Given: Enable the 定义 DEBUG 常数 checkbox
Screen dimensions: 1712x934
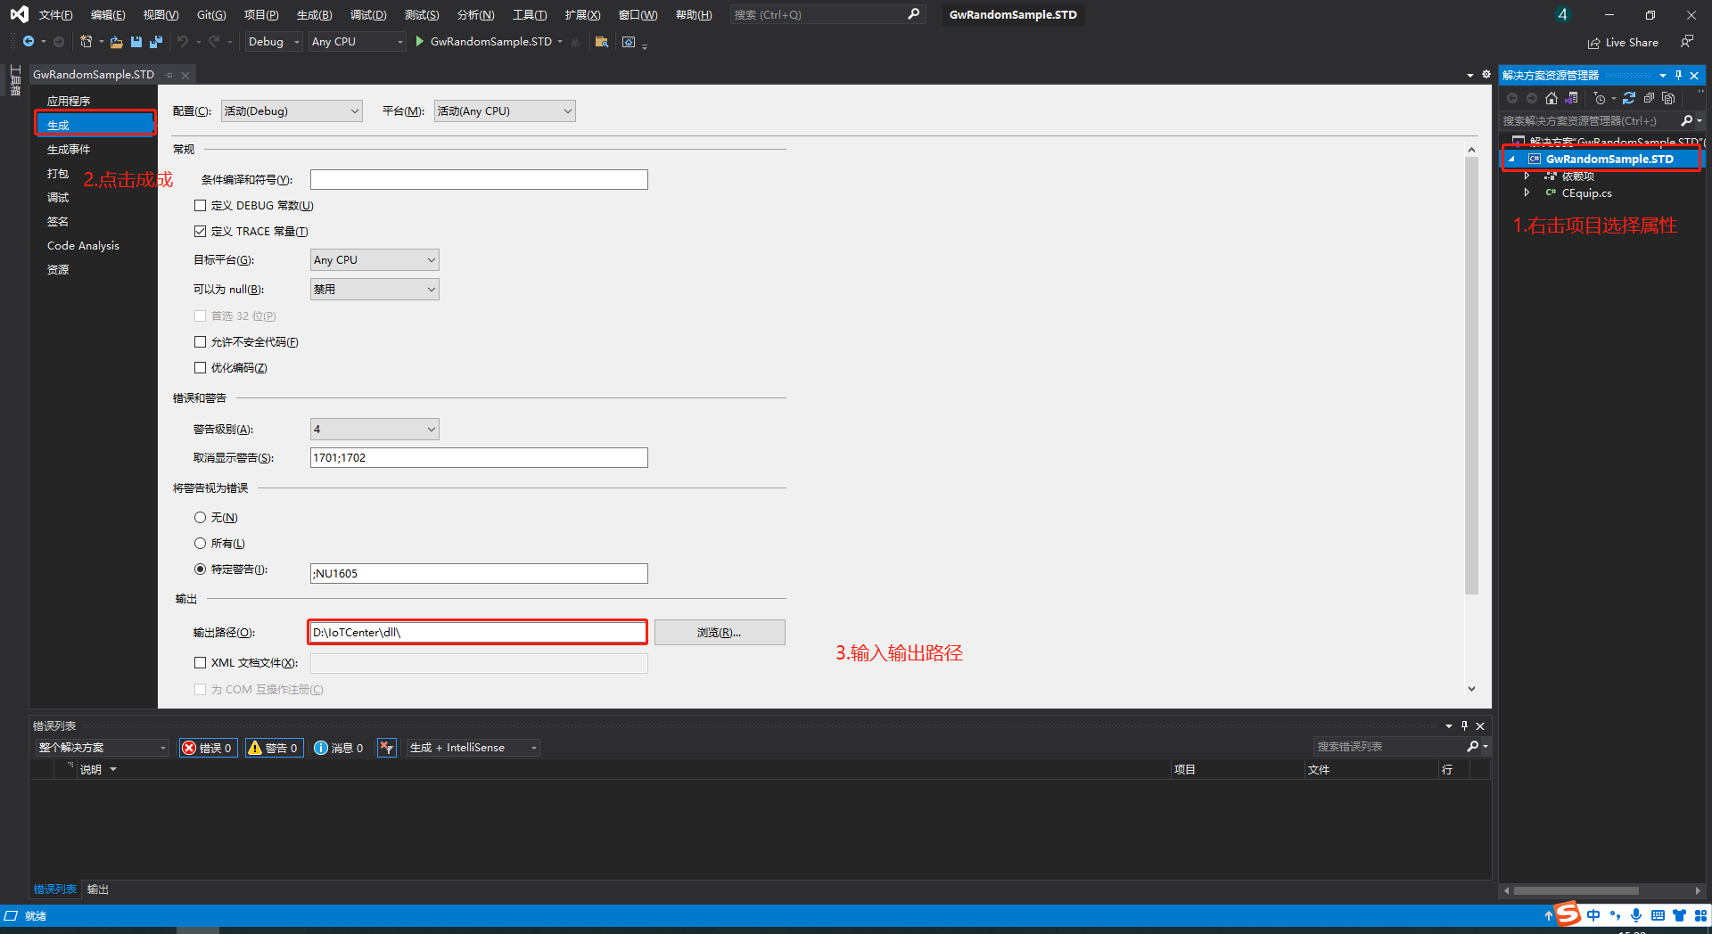Looking at the screenshot, I should click(x=200, y=206).
